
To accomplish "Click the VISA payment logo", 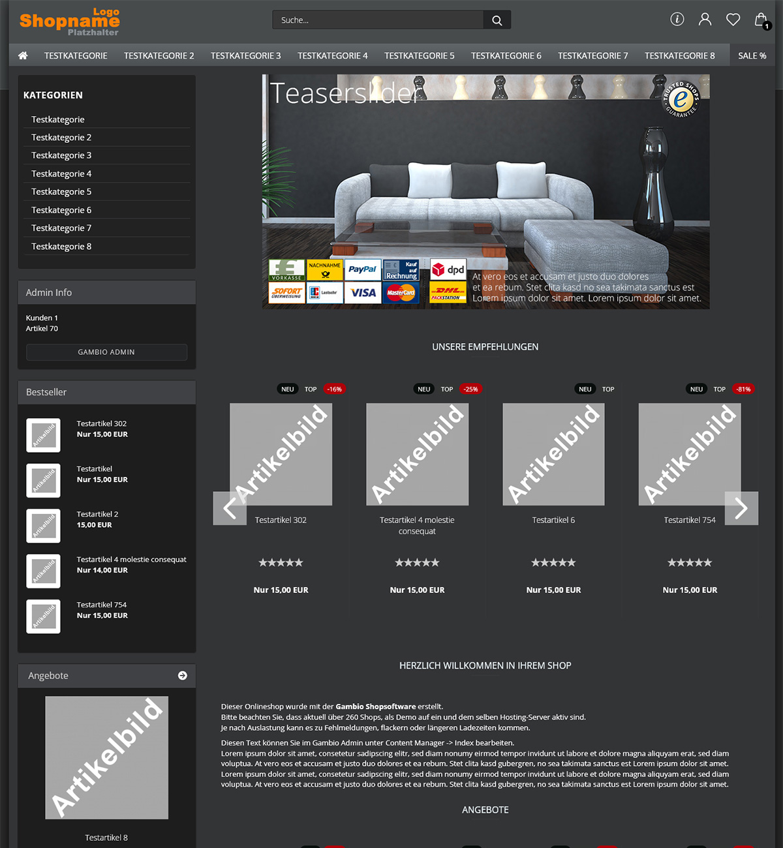I will (x=363, y=293).
